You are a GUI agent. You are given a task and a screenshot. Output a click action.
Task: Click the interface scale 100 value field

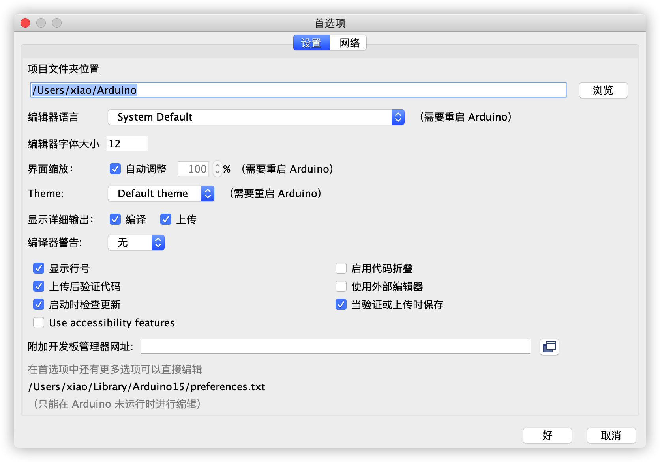click(x=193, y=169)
